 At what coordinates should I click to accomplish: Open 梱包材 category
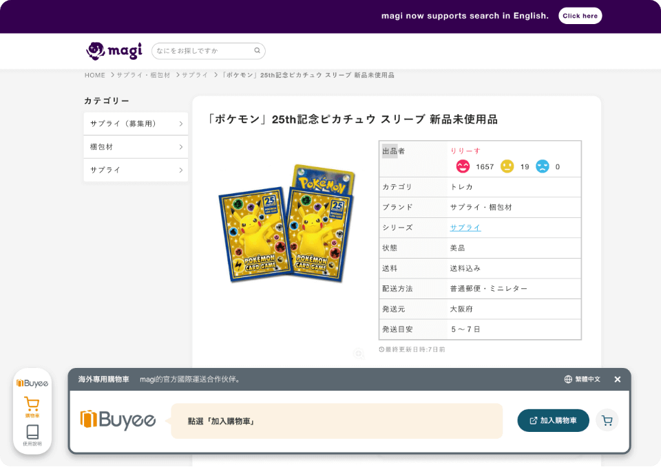(x=136, y=147)
